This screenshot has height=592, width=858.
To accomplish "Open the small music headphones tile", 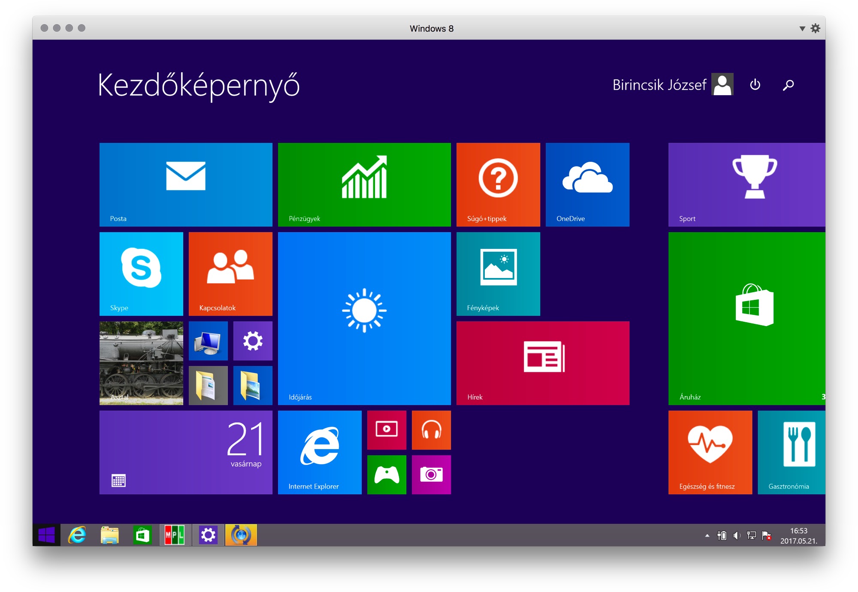I will (431, 430).
